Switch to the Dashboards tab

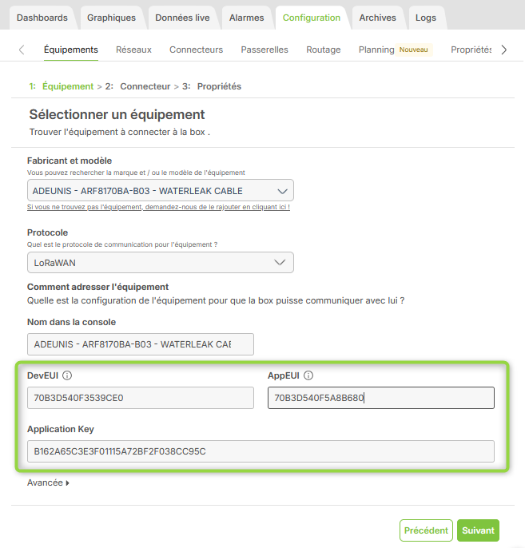tap(42, 18)
